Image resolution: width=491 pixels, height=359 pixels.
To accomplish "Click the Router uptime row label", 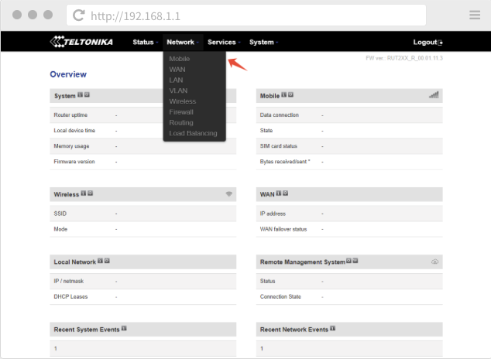I will click(70, 115).
